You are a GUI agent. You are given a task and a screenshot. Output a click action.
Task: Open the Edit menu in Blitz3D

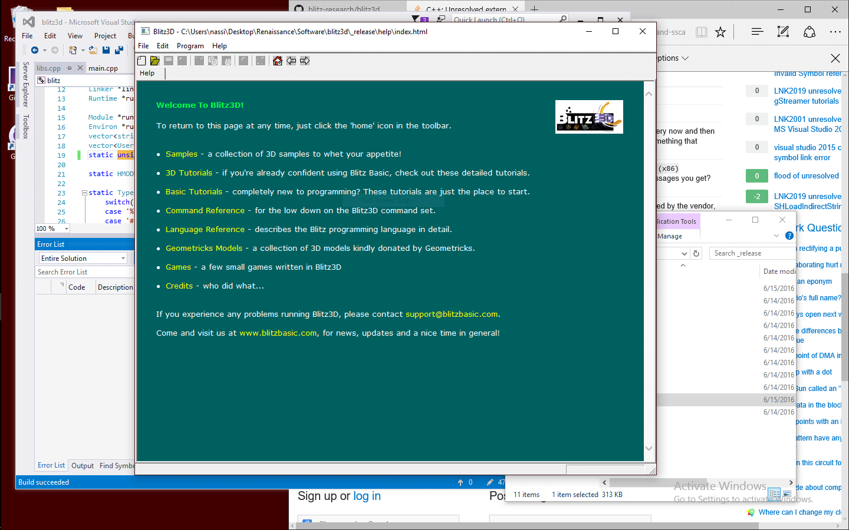163,46
